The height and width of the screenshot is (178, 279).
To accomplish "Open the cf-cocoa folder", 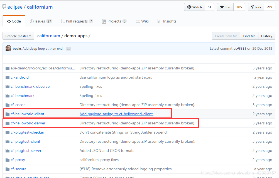I will tap(18, 105).
